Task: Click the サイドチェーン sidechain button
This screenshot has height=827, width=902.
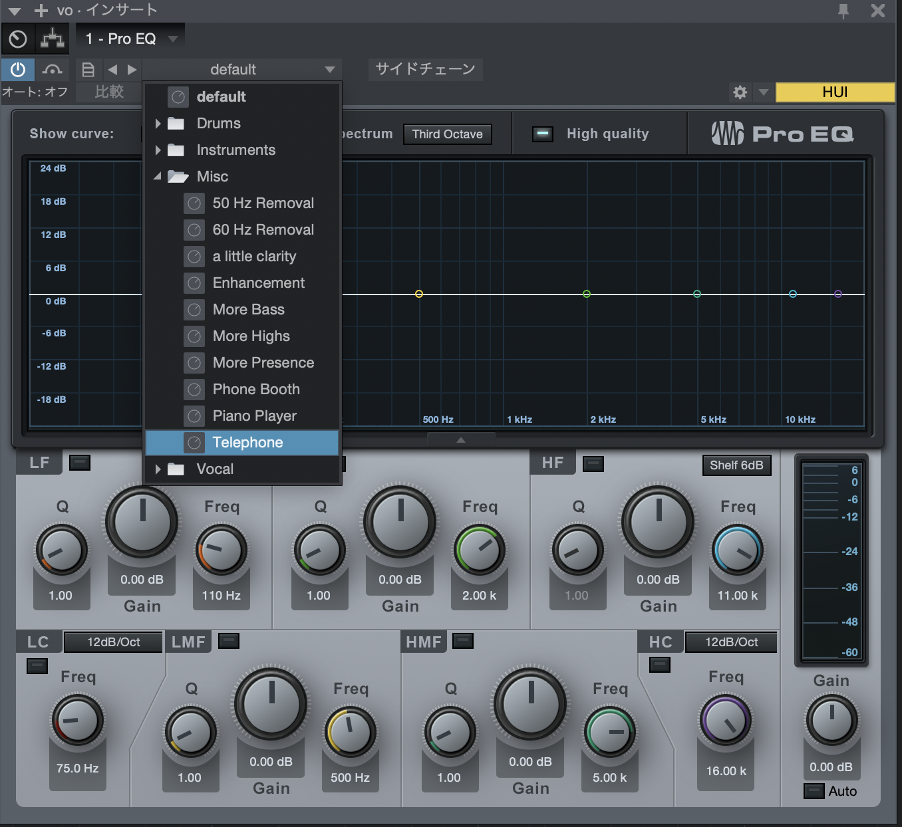Action: (425, 69)
